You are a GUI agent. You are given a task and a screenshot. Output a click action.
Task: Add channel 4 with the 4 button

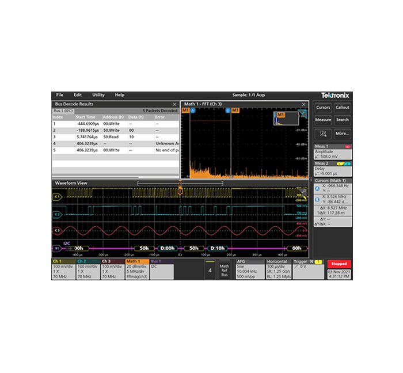click(x=210, y=269)
